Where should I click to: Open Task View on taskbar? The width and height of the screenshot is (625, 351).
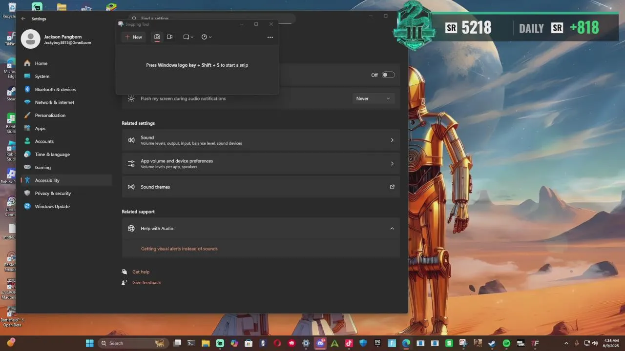point(177,343)
